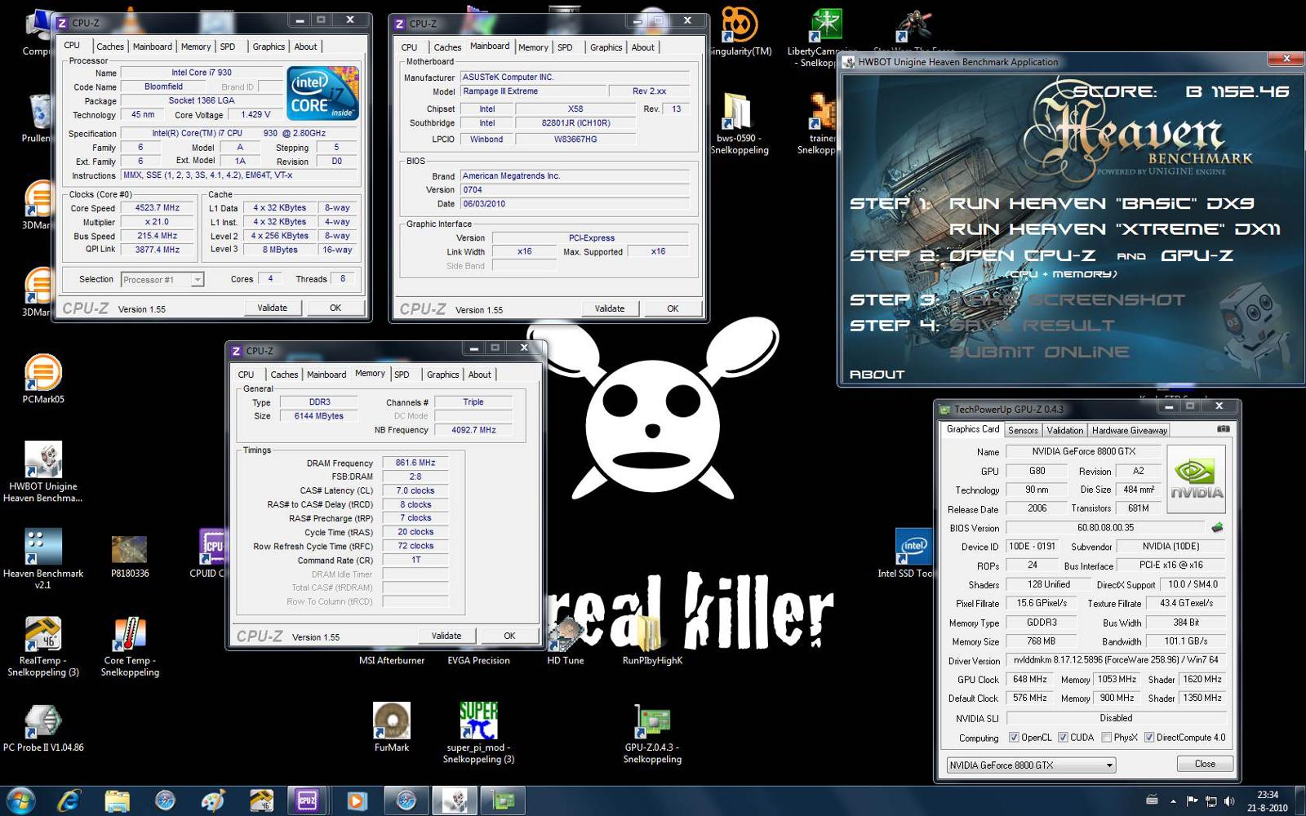Launch RealTemp shortcut from the desktop

pyautogui.click(x=42, y=645)
